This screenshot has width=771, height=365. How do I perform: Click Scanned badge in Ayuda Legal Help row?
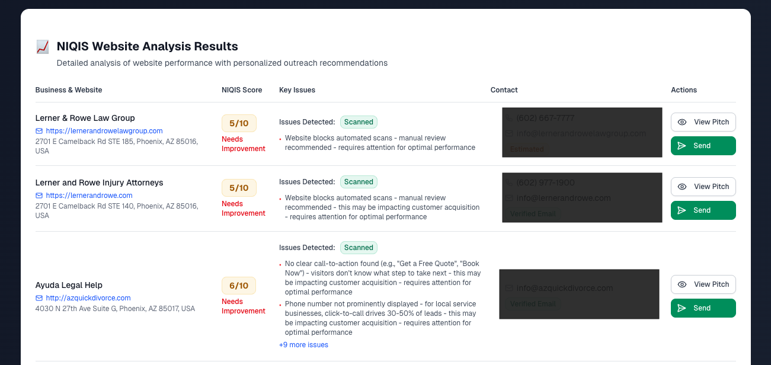[x=359, y=248]
